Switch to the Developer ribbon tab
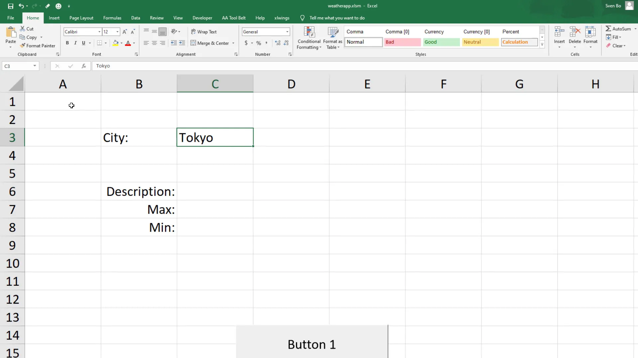Screen dimensions: 638x358 [x=202, y=18]
